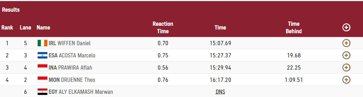Expand details for ACOSTA Marcelo row

pos(346,55)
